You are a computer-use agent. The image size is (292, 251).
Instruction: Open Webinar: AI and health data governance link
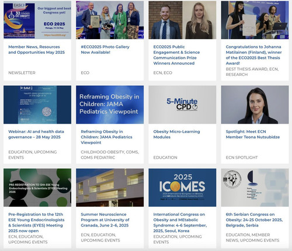click(36, 134)
